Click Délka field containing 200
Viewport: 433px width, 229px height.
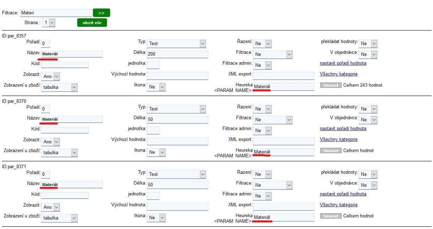point(178,54)
